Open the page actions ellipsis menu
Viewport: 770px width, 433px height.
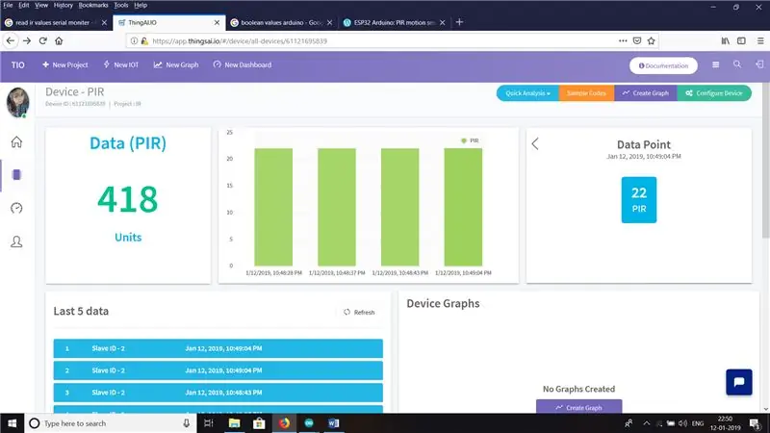[623, 40]
